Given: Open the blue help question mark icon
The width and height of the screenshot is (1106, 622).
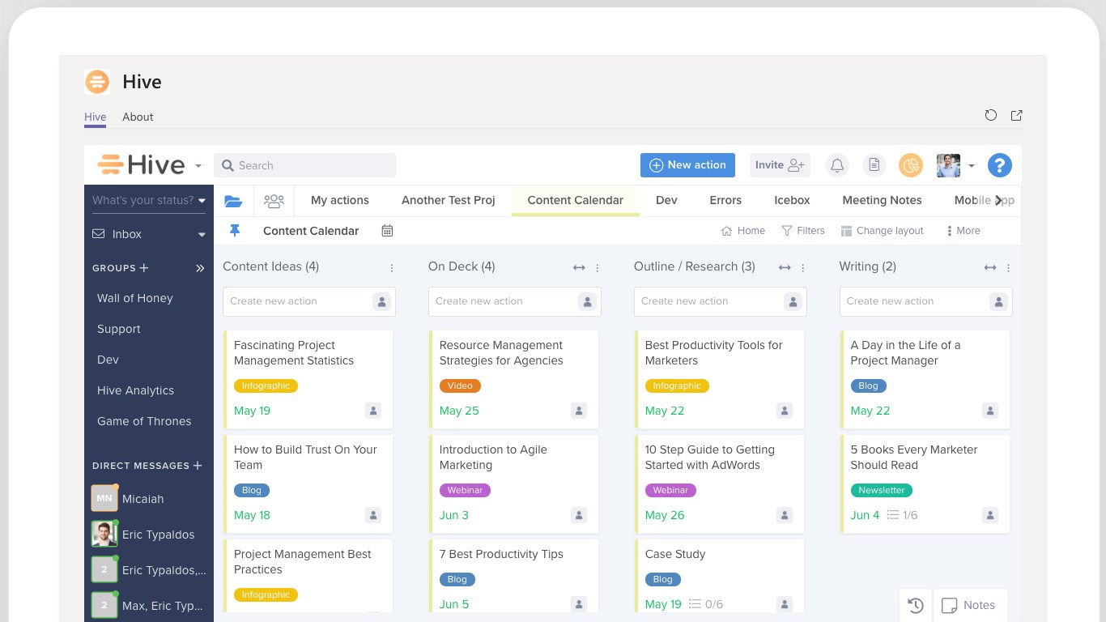Looking at the screenshot, I should [x=1000, y=165].
